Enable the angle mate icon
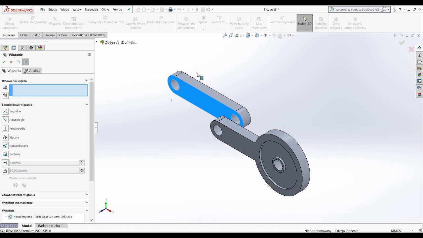423x238 pixels. click(x=5, y=171)
